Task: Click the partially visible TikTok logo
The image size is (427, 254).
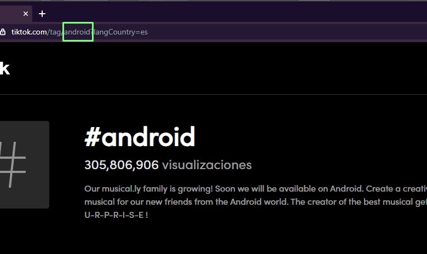Action: click(x=4, y=68)
